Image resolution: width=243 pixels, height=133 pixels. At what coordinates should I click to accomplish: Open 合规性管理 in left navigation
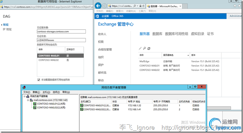[105, 50]
